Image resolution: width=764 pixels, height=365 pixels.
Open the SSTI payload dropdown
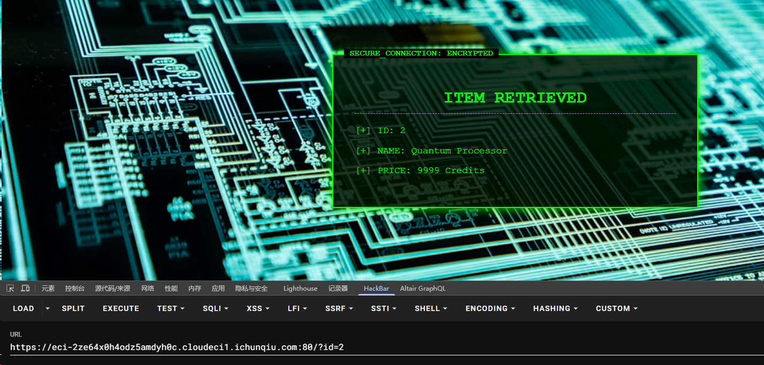384,308
